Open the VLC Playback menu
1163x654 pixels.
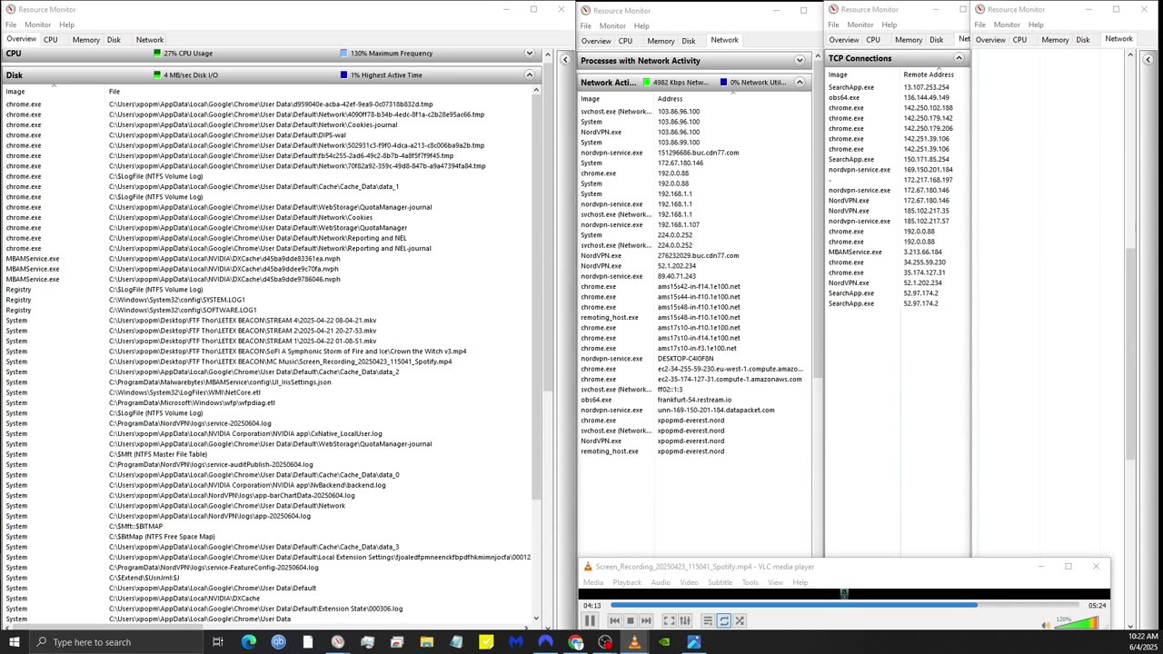tap(627, 582)
